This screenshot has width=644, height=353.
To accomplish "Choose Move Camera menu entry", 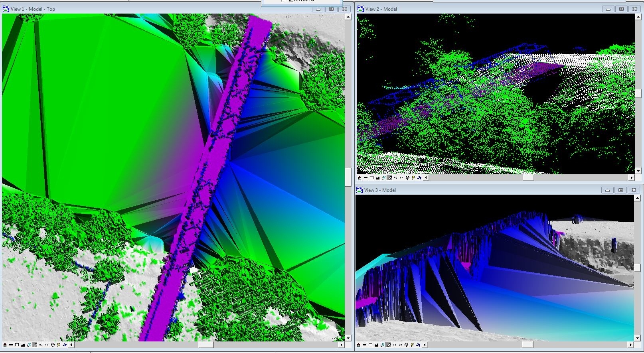I will pyautogui.click(x=302, y=1).
